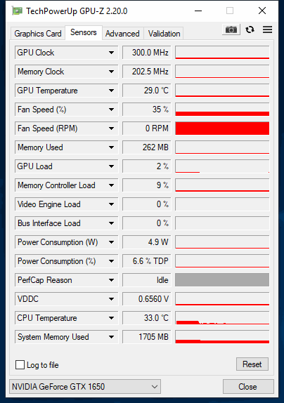Expand the GPU Clock sensor dropdown
The height and width of the screenshot is (403, 284).
pyautogui.click(x=111, y=53)
